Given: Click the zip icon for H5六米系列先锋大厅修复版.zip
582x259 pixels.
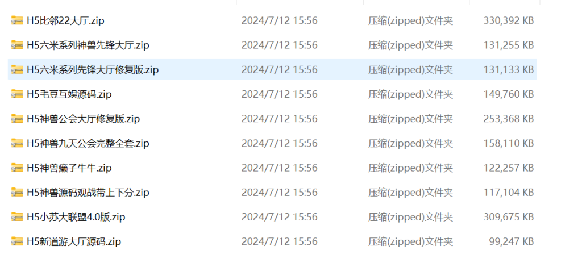Looking at the screenshot, I should (17, 69).
